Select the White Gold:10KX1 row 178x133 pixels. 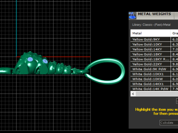click(154, 74)
